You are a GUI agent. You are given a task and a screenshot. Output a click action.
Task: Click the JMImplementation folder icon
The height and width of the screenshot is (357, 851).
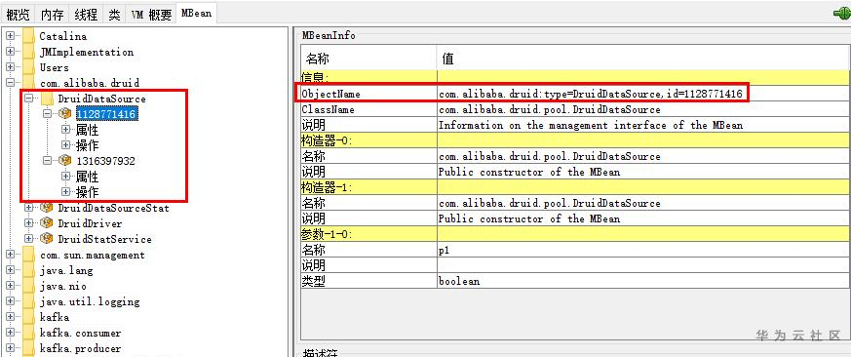tap(29, 52)
